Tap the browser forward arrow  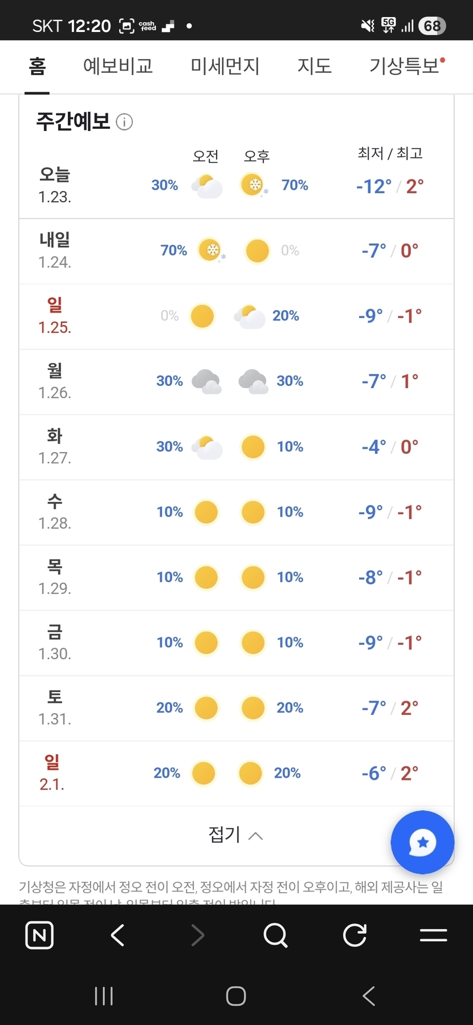(197, 935)
